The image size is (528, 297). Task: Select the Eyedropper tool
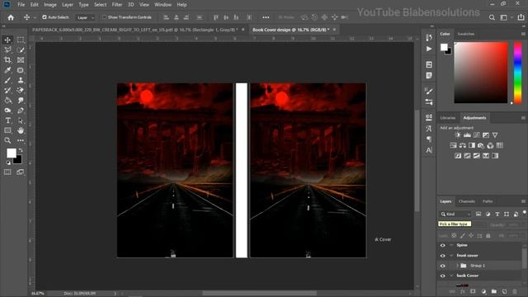(7, 70)
